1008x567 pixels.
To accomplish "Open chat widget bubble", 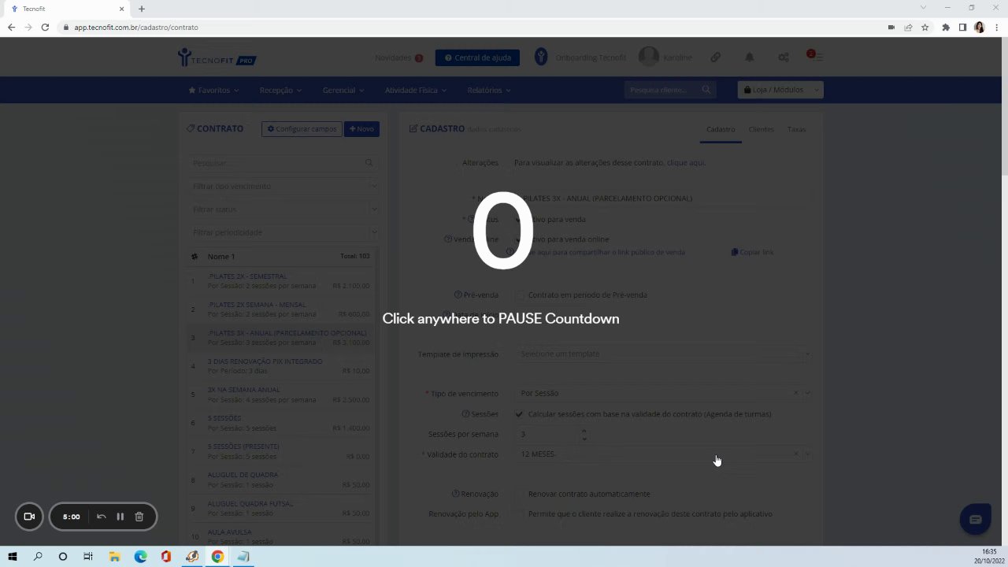I will click(975, 519).
